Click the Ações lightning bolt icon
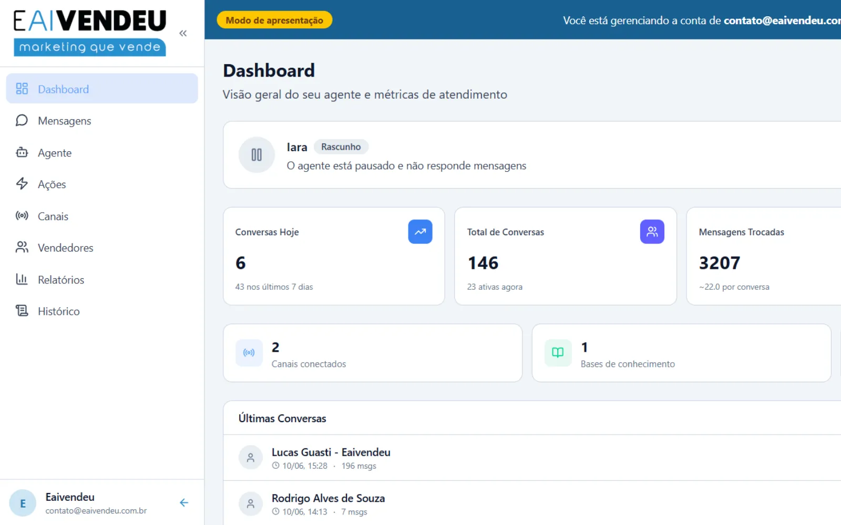The width and height of the screenshot is (841, 525). [22, 184]
